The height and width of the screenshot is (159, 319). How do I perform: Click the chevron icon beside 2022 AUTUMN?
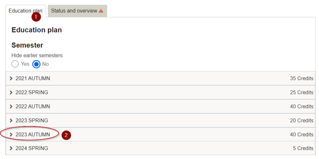click(11, 106)
